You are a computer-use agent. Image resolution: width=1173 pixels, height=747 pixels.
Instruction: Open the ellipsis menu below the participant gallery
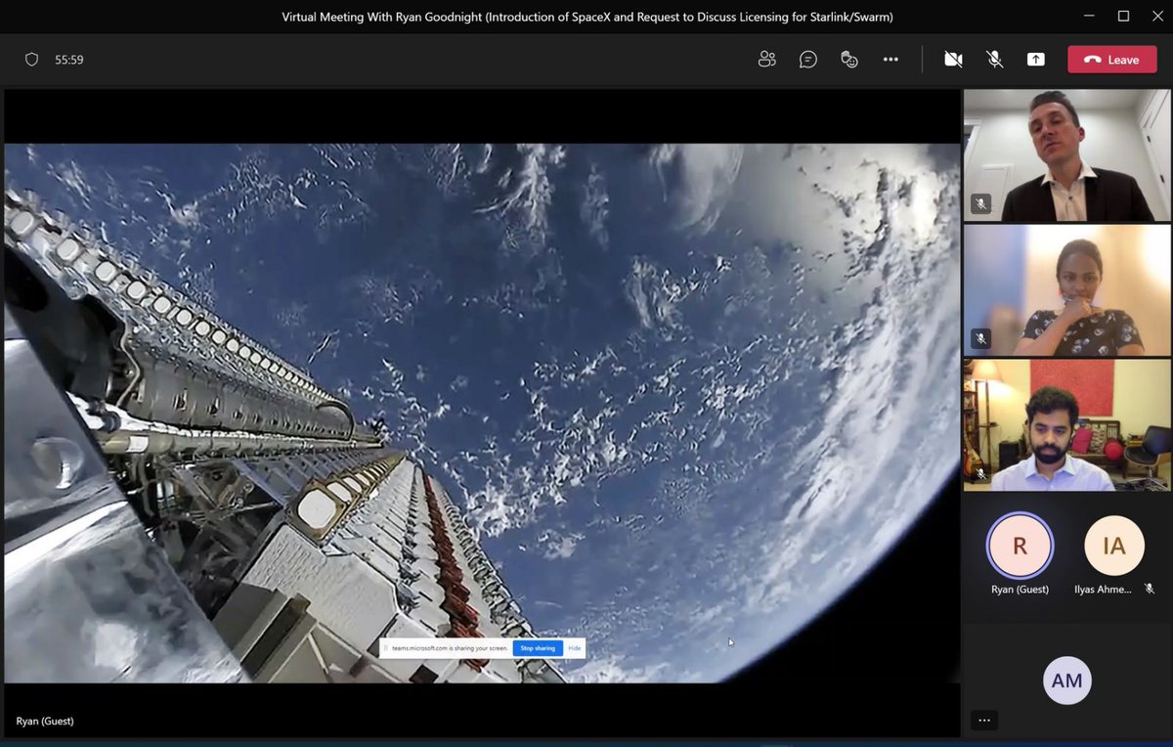tap(984, 721)
